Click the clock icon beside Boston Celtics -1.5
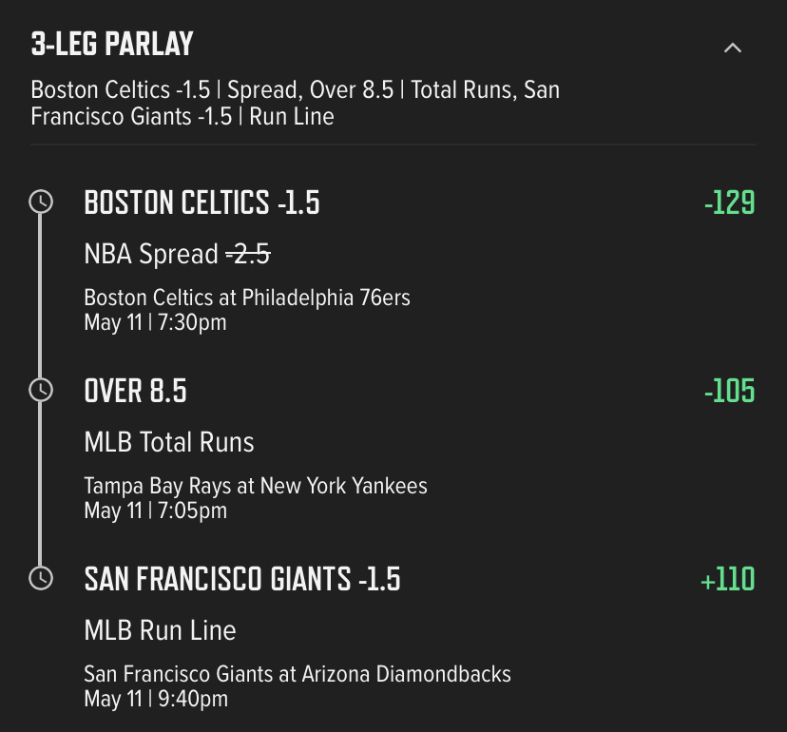The height and width of the screenshot is (732, 787). point(41,202)
